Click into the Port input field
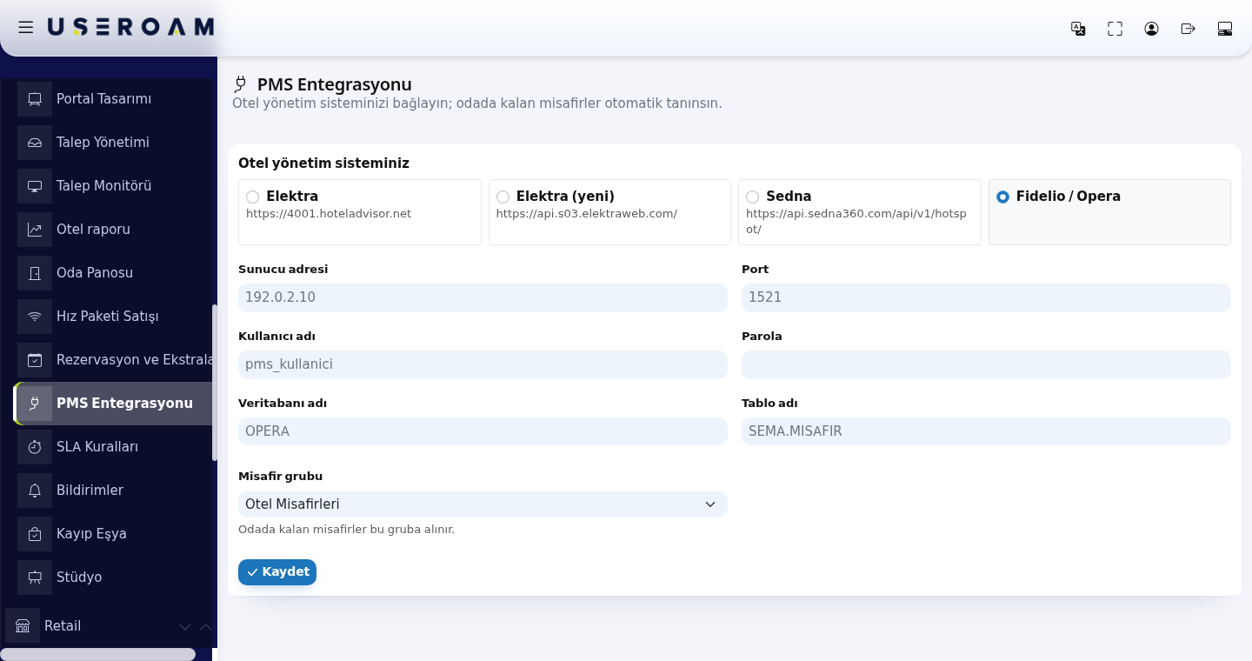 [x=986, y=297]
